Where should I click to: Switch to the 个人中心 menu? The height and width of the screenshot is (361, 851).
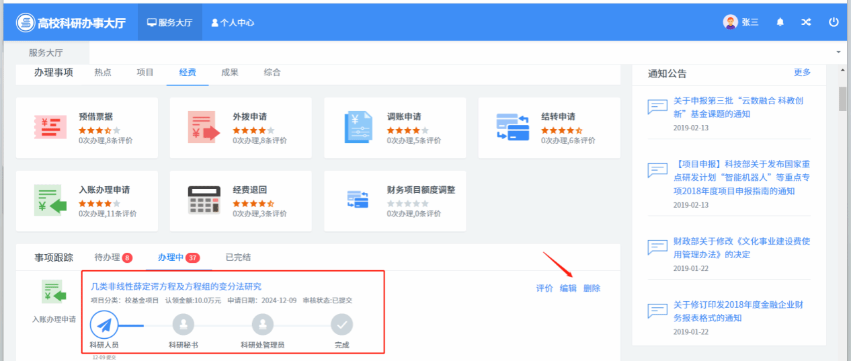233,22
